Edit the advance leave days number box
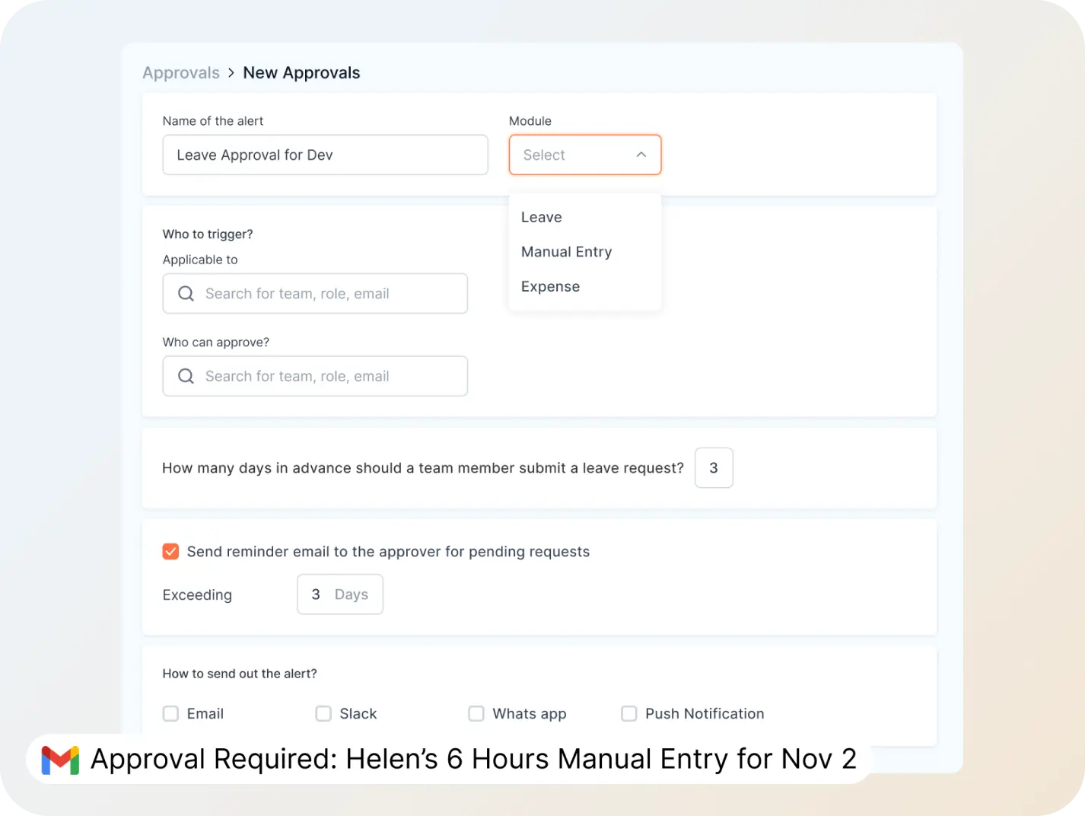Screen dimensions: 1085x816 (714, 468)
